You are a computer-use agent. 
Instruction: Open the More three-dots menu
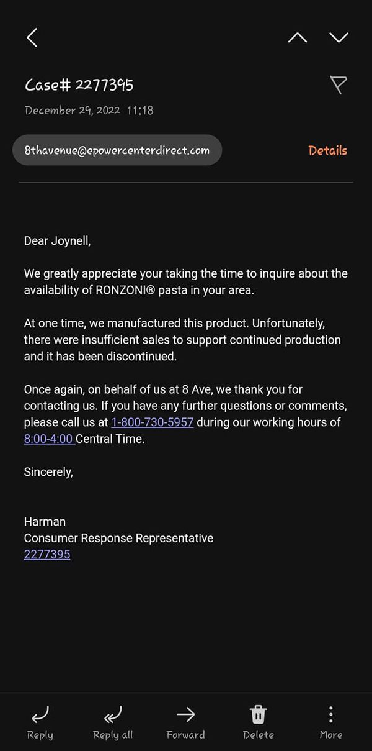pos(330,714)
